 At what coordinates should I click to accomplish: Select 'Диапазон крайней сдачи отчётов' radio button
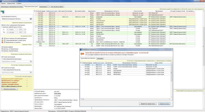2,26
